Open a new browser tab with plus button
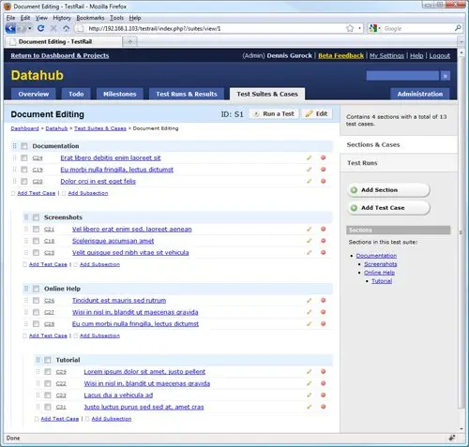The image size is (469, 447). point(130,41)
